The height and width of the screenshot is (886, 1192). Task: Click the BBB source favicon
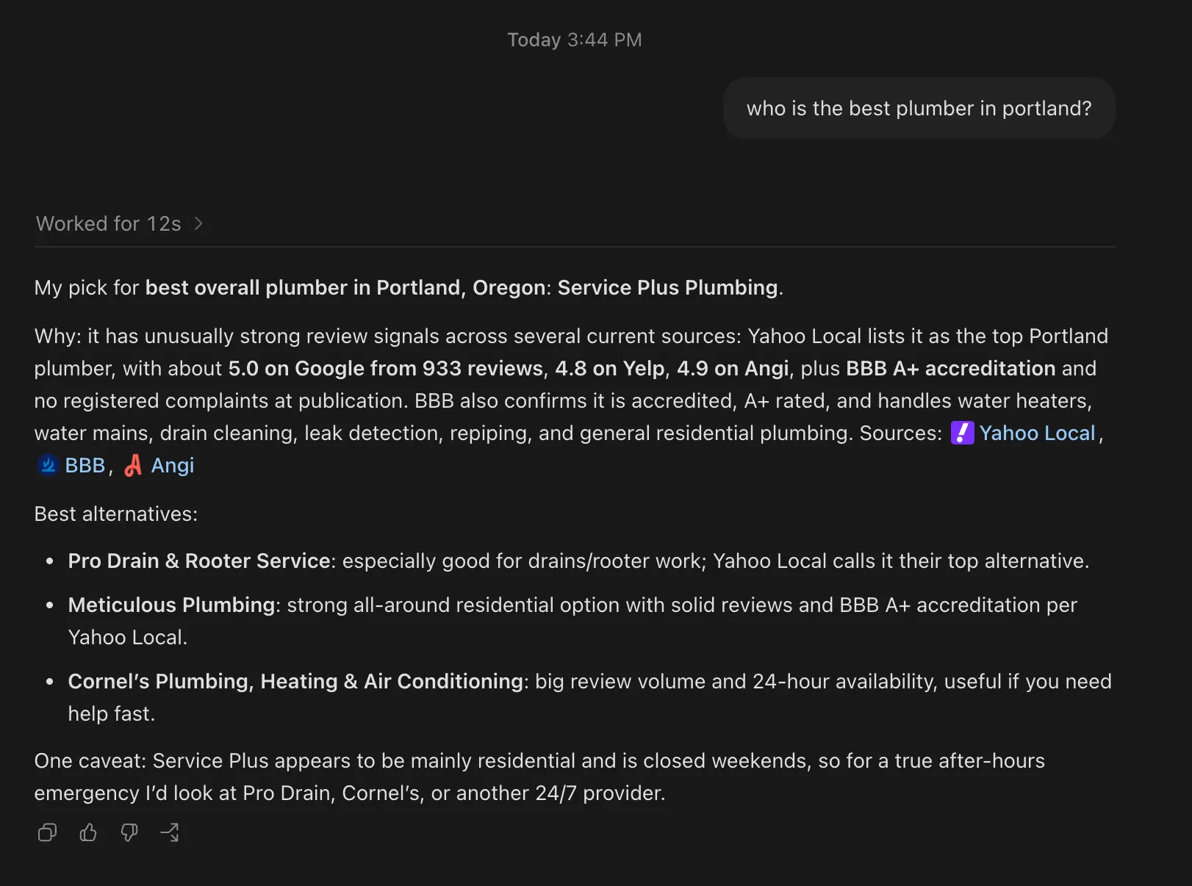click(x=48, y=465)
